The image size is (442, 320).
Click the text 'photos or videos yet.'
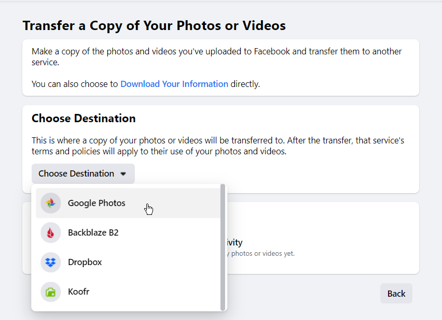pos(263,254)
